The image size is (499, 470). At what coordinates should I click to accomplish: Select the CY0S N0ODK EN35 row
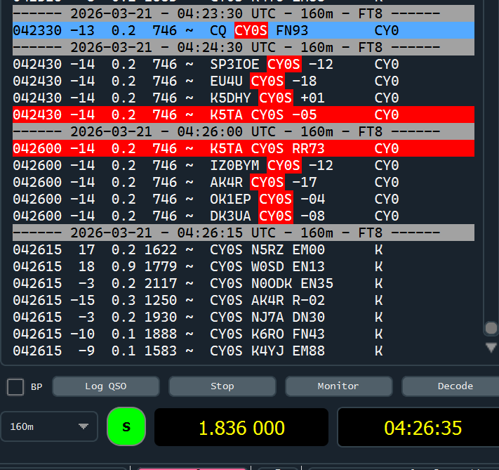click(x=244, y=284)
